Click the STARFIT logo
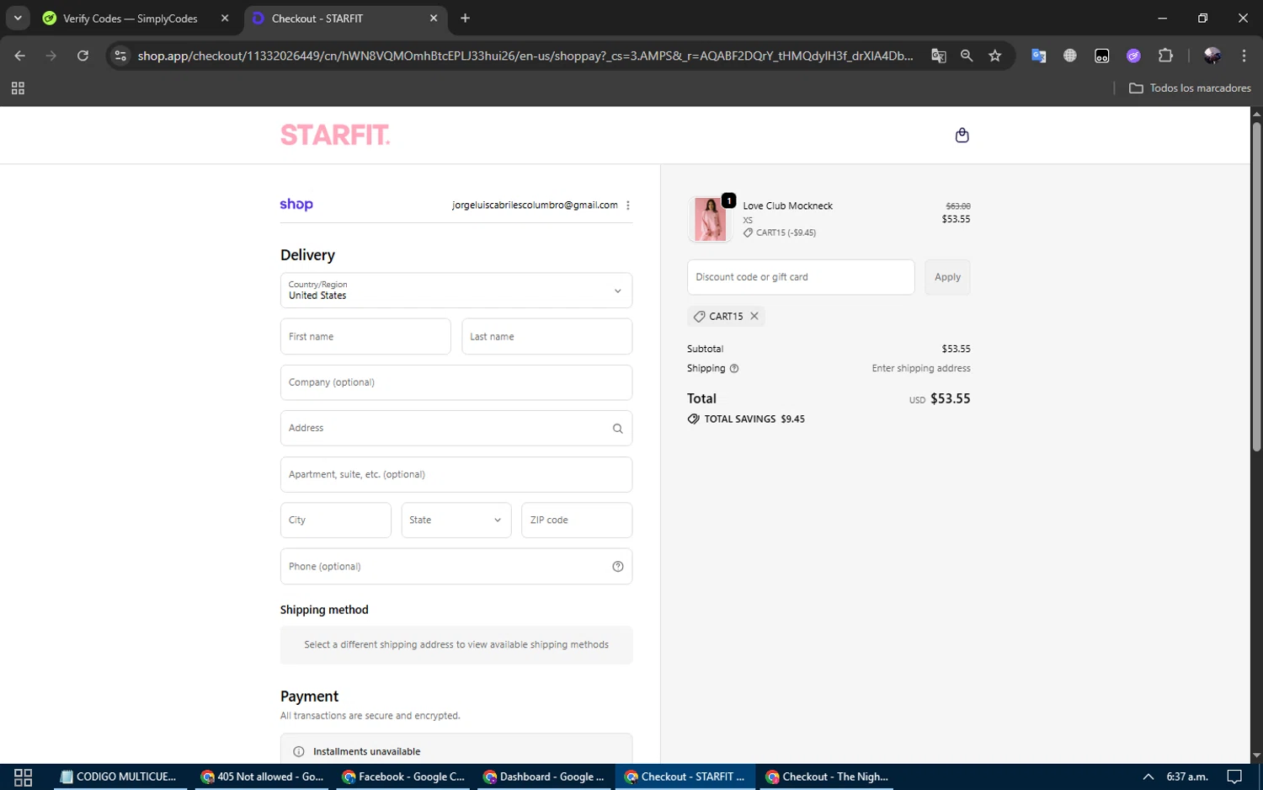The image size is (1263, 790). coord(335,135)
